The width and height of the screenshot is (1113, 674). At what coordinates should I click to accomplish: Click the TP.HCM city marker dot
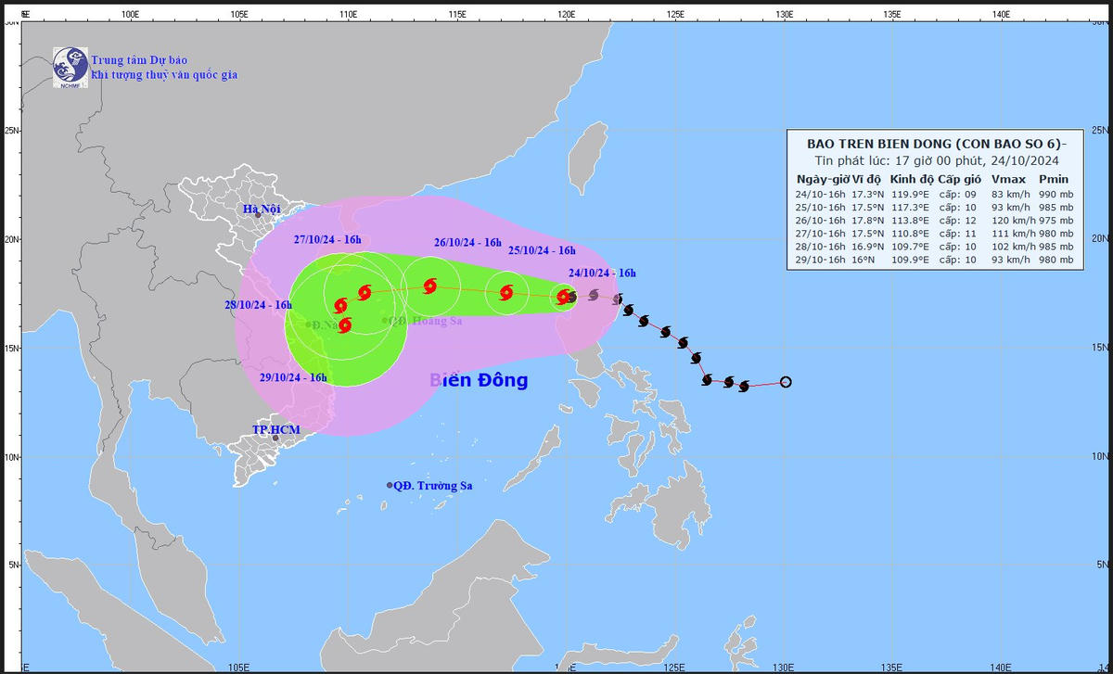click(275, 438)
